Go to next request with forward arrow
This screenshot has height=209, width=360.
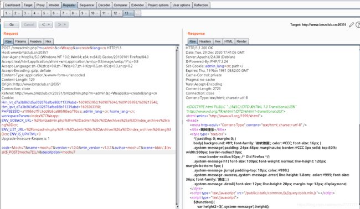[x=59, y=24]
